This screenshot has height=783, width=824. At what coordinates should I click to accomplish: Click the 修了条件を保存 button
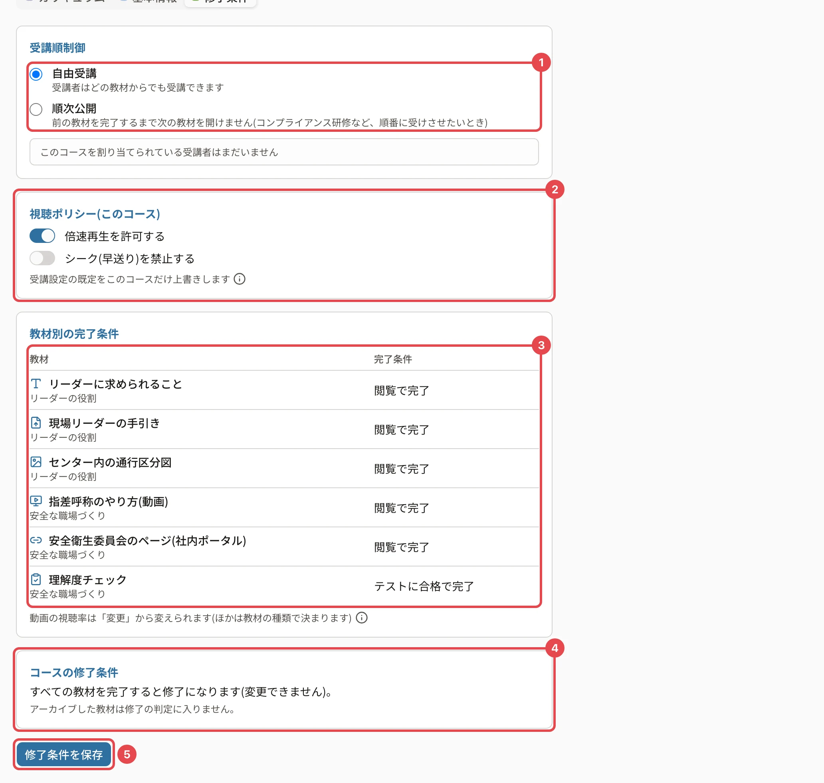coord(64,755)
